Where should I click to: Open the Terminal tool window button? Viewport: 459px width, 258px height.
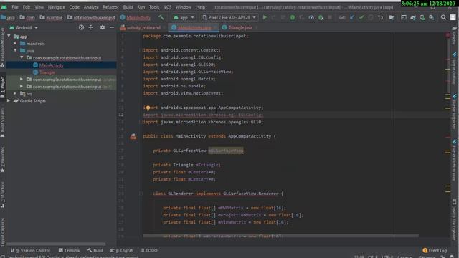70,250
